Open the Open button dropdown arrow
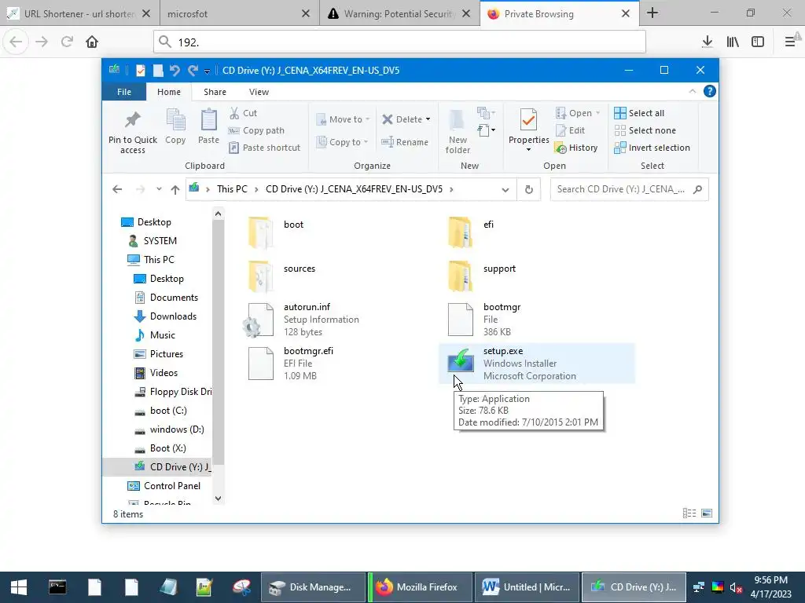 [x=597, y=113]
